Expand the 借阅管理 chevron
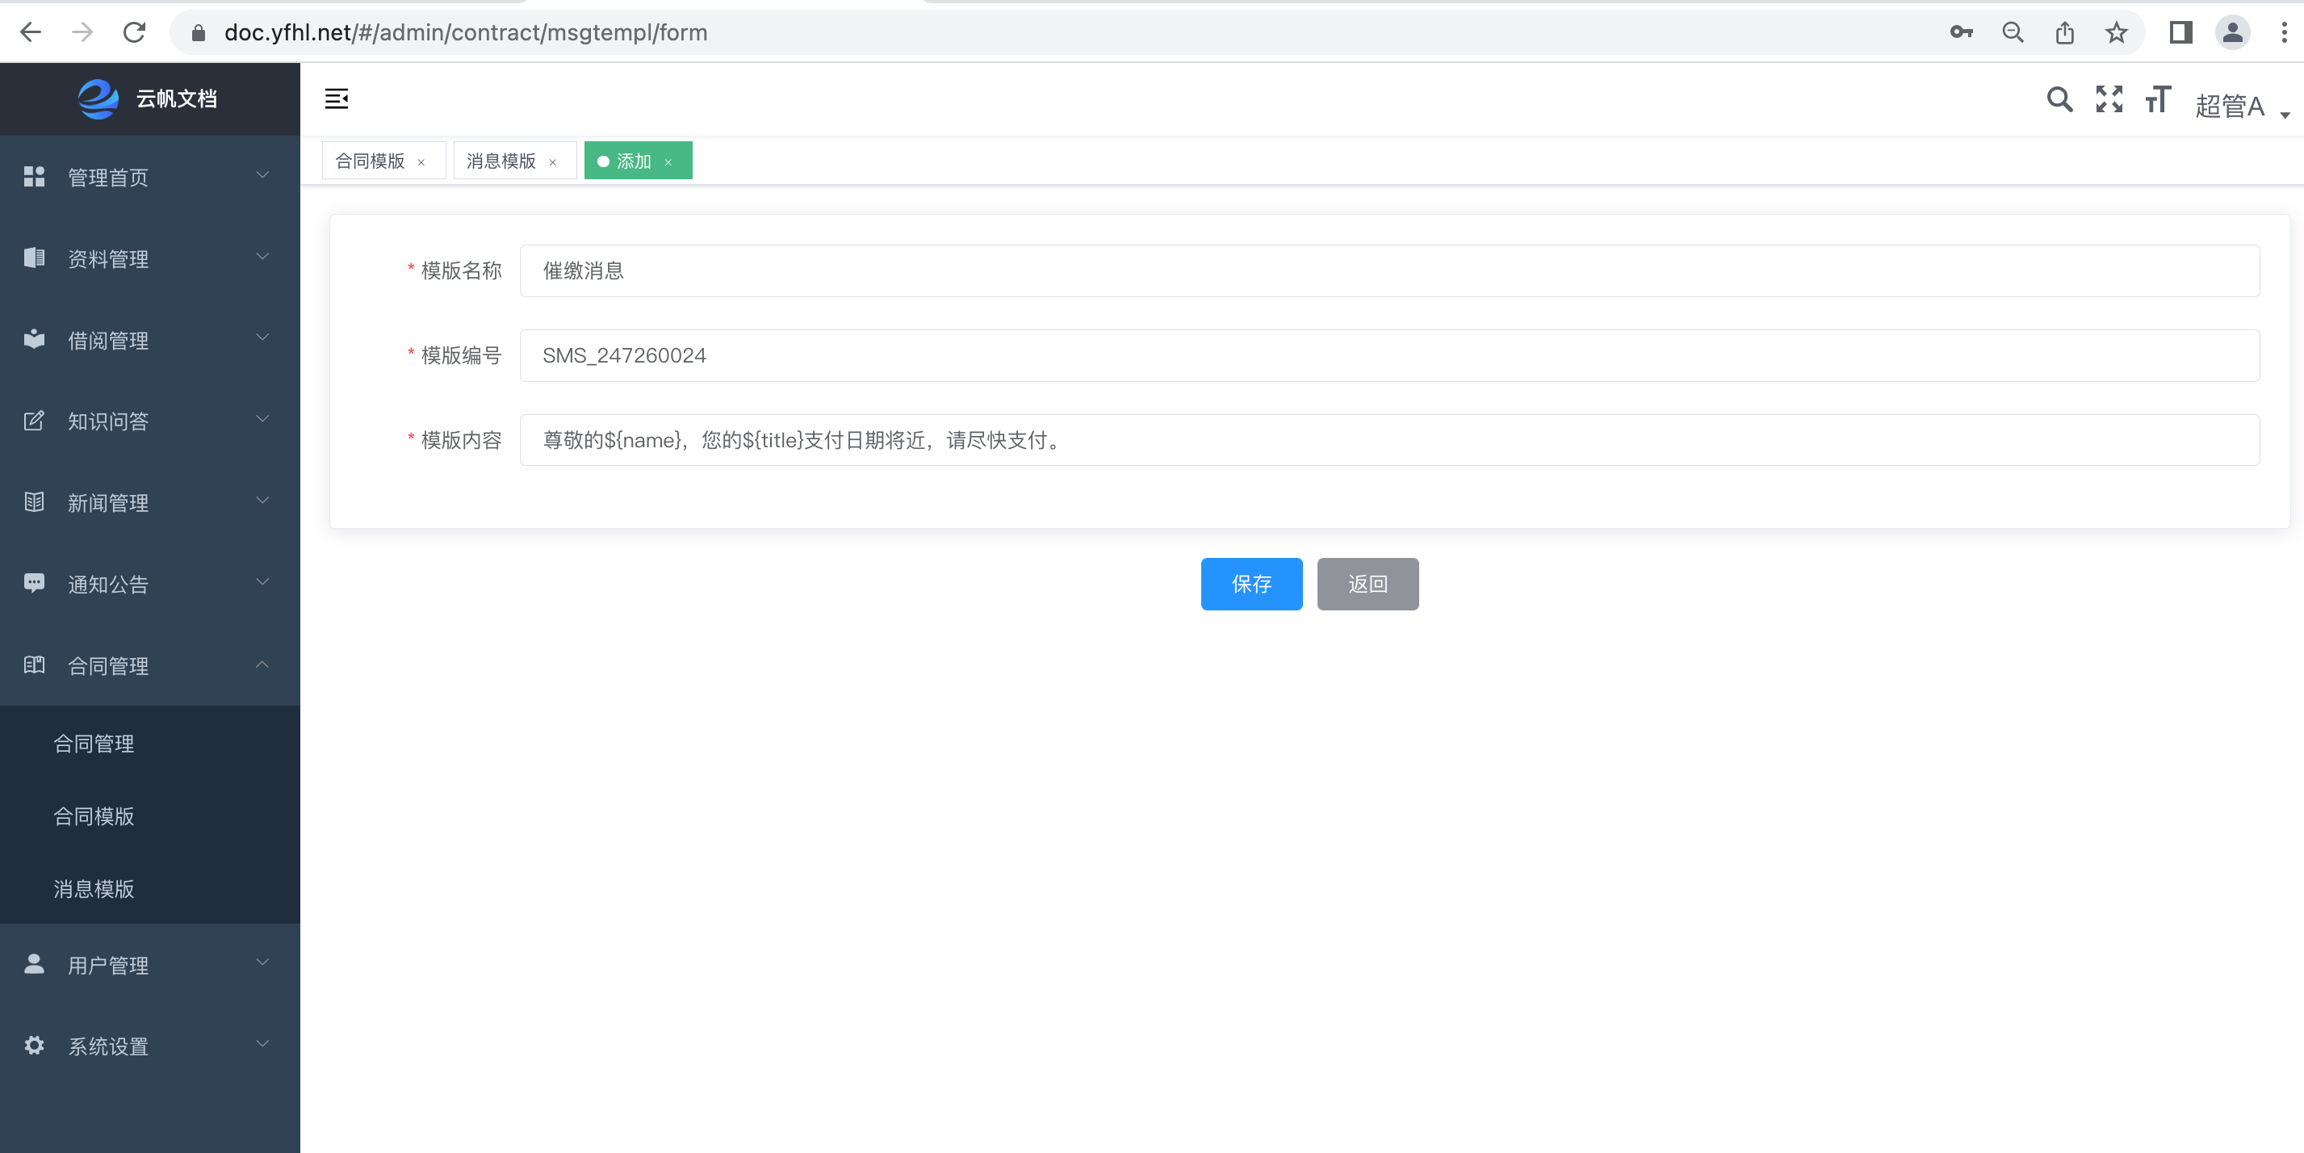The image size is (2304, 1153). pos(262,338)
